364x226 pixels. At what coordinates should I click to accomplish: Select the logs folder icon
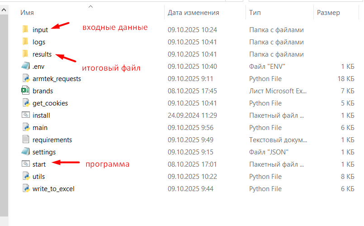[x=25, y=42]
